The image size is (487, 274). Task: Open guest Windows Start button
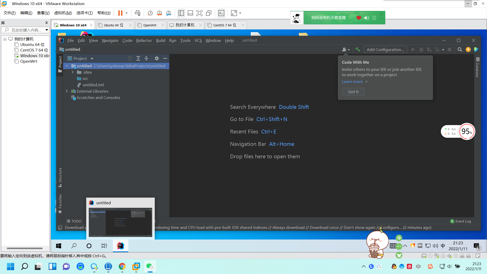pyautogui.click(x=59, y=246)
